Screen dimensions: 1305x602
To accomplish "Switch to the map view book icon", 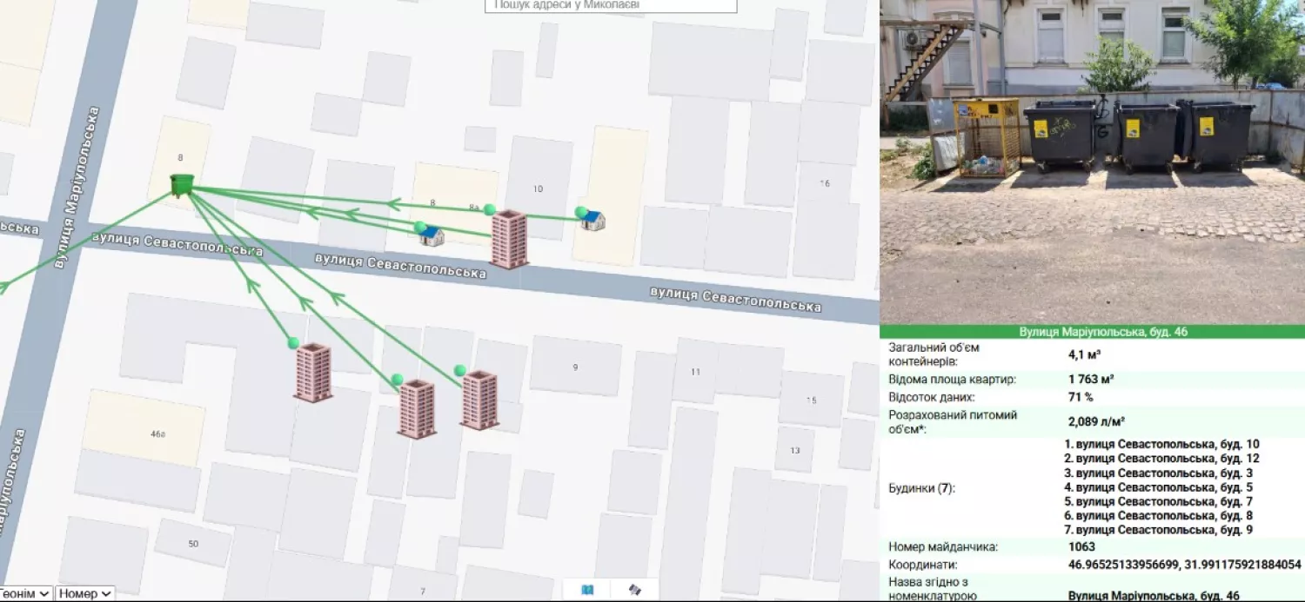I will click(x=587, y=590).
